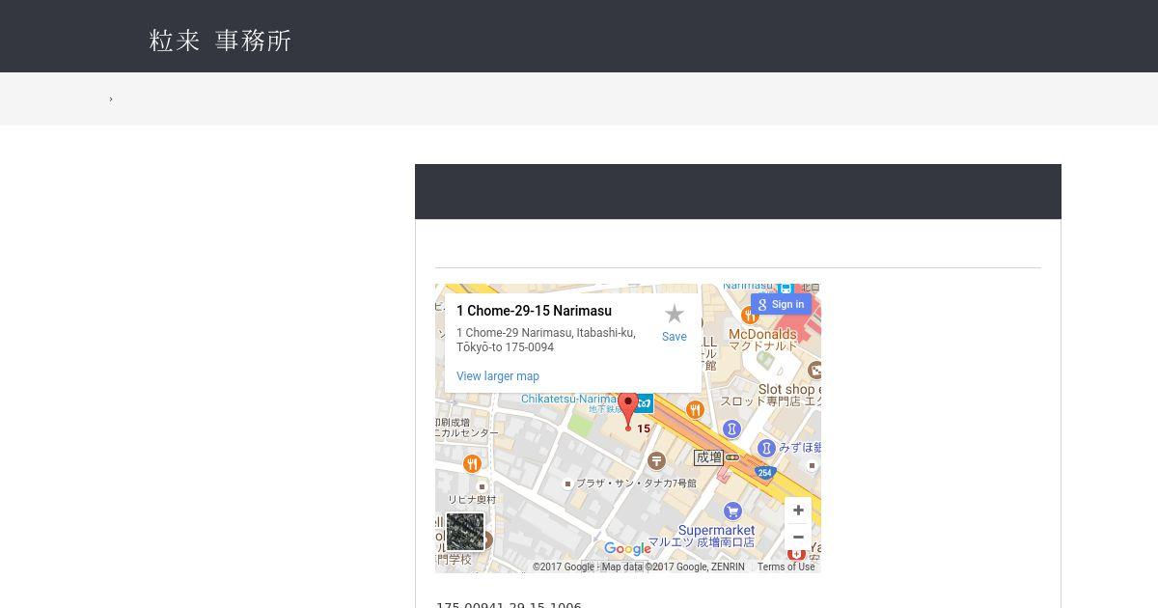
Task: Zoom in the map with plus
Action: 798,510
